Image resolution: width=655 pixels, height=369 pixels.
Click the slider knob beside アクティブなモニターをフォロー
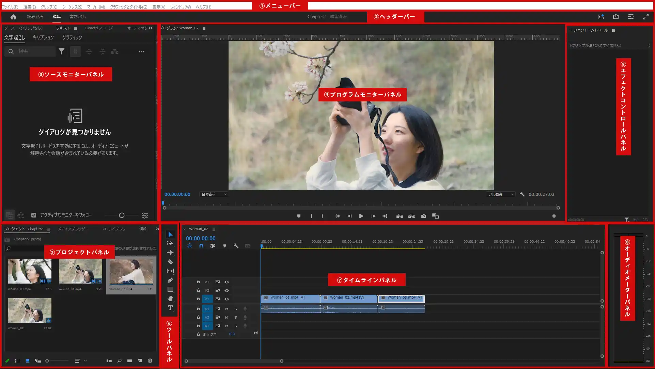click(x=122, y=215)
